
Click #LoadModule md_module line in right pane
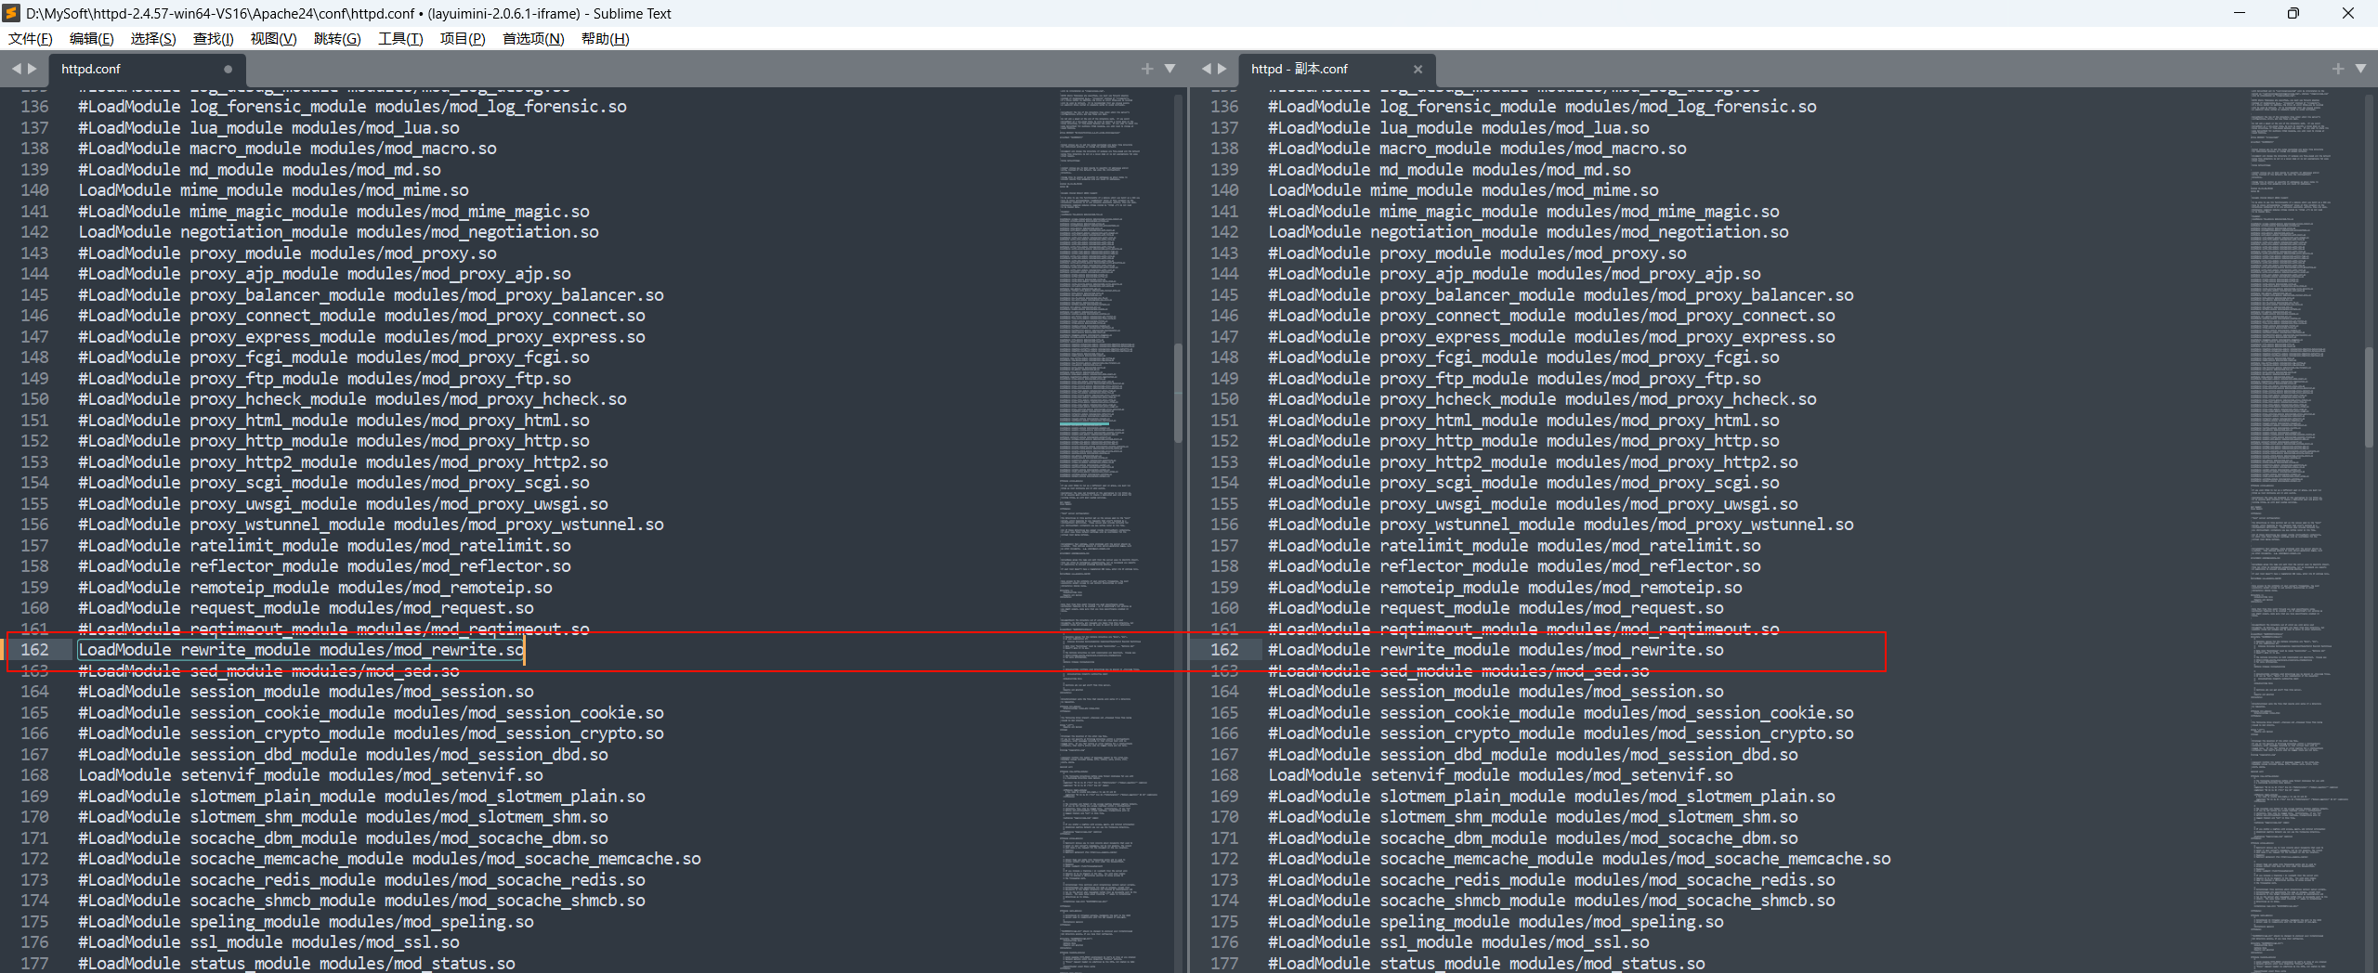pyautogui.click(x=1449, y=170)
